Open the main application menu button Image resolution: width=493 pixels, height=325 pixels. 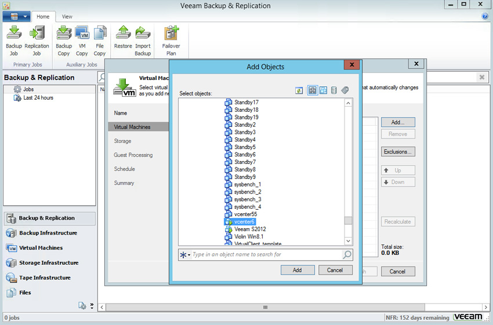click(x=16, y=16)
